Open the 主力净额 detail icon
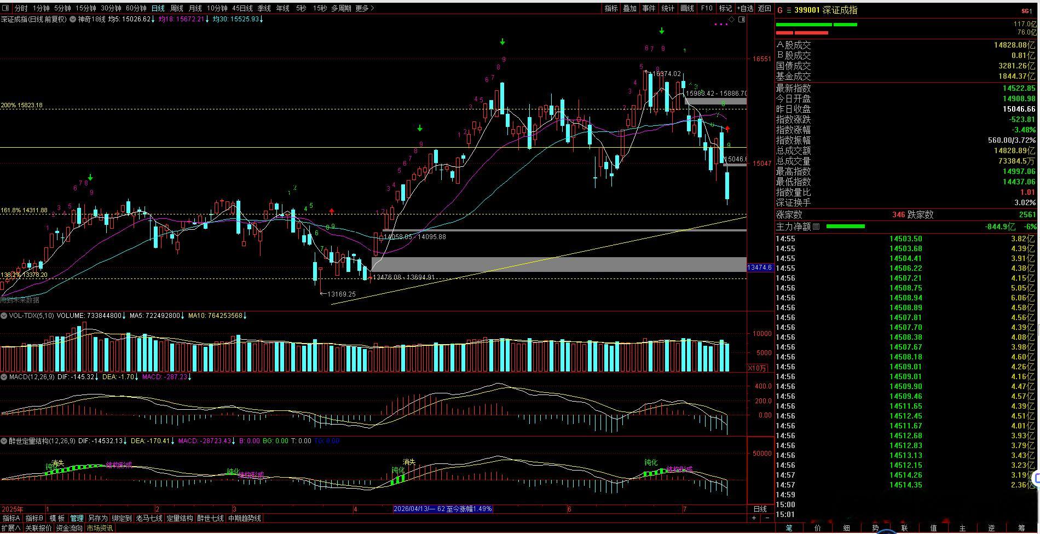Image resolution: width=1040 pixels, height=534 pixels. pos(816,227)
